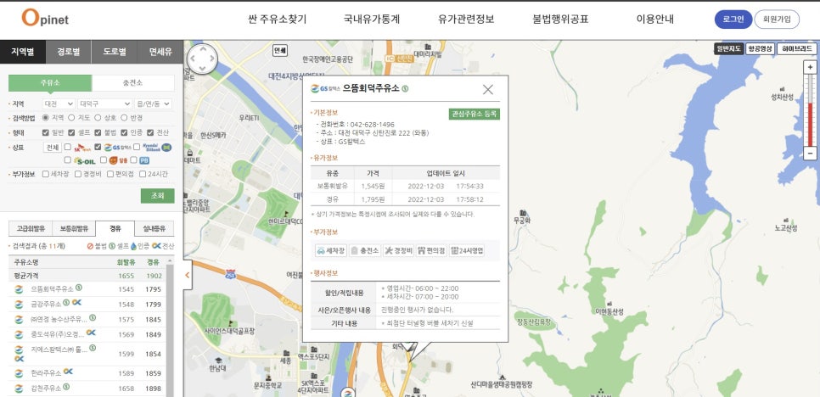Click the 알뜰 brand logo
Screen dimensions: 820x397
pyautogui.click(x=118, y=161)
